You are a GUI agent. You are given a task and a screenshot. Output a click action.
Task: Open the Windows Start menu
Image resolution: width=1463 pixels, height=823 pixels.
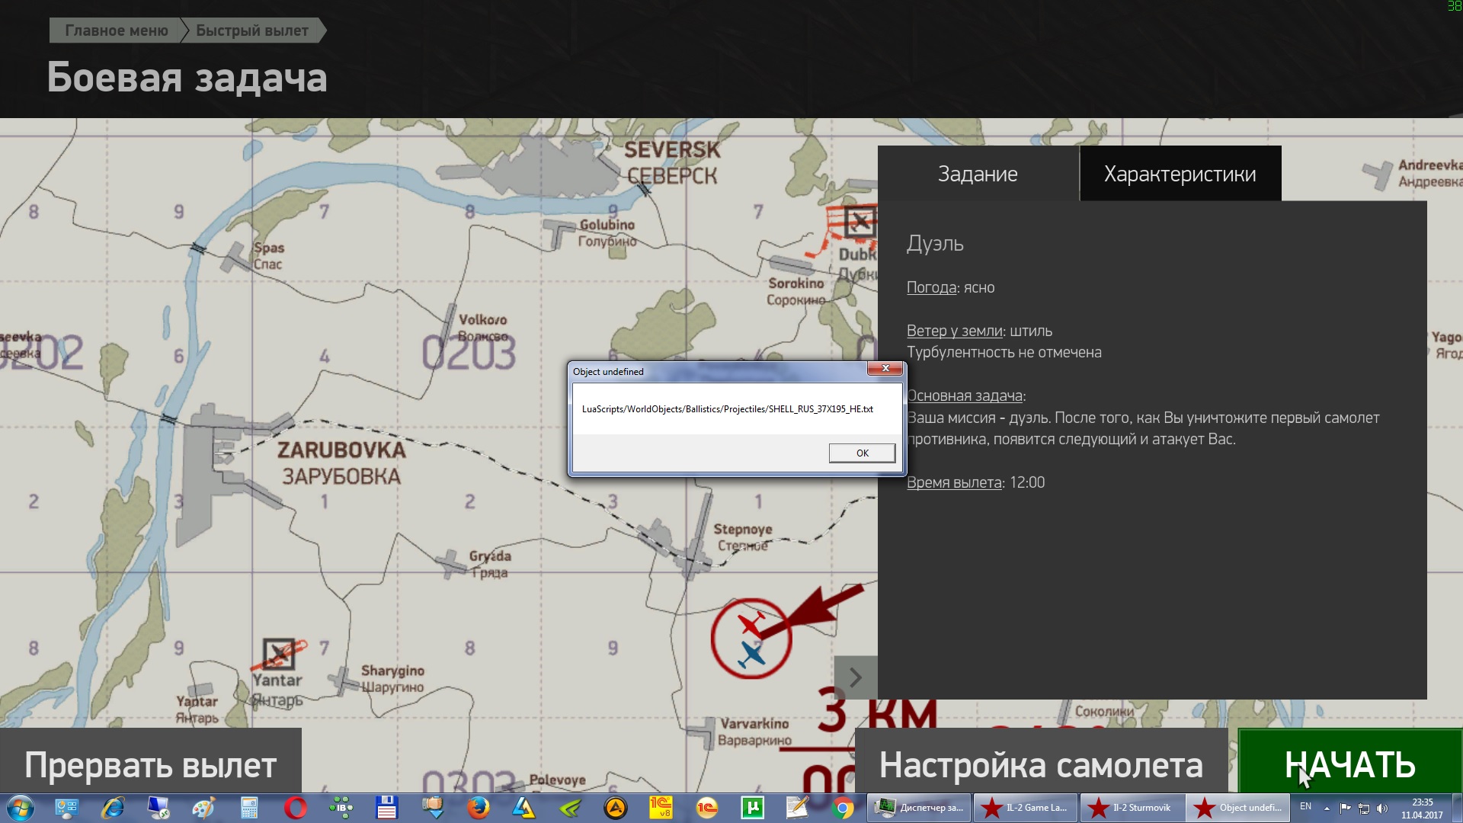(20, 808)
